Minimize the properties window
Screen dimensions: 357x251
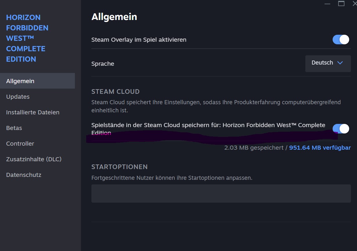coord(327,4)
